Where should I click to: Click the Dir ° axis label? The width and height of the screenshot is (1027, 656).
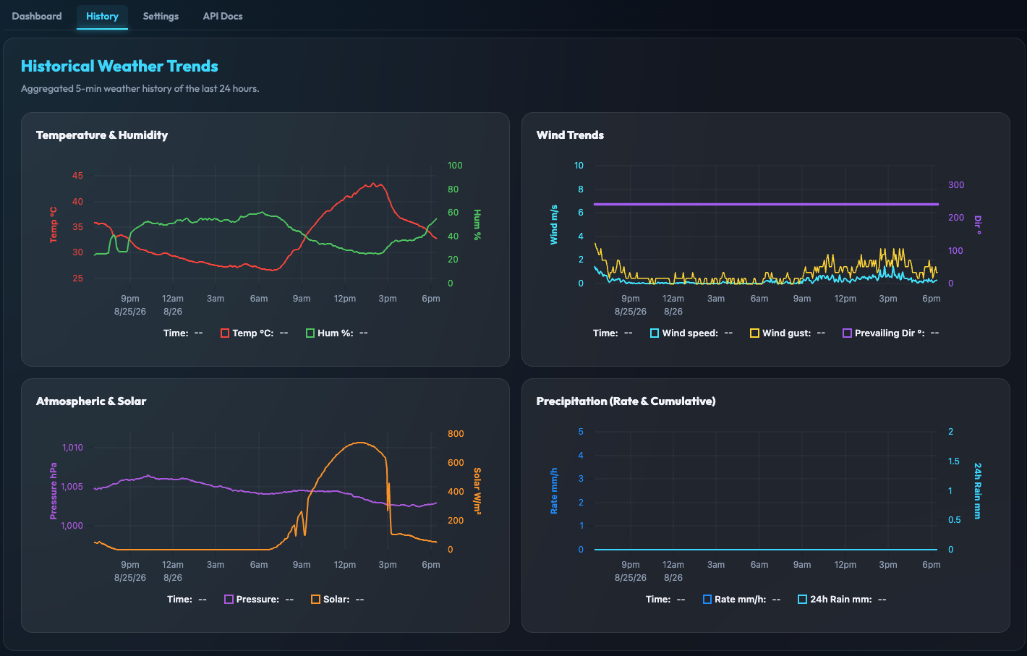pyautogui.click(x=977, y=225)
